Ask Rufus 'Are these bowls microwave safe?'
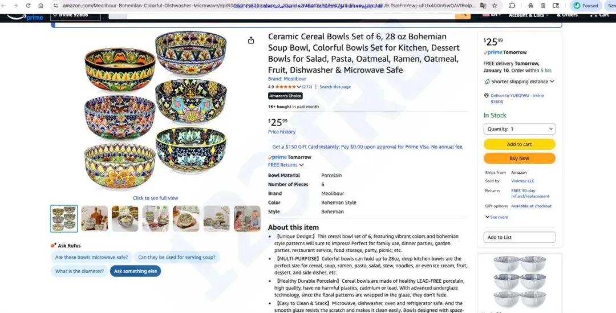The width and height of the screenshot is (616, 313). [x=91, y=257]
